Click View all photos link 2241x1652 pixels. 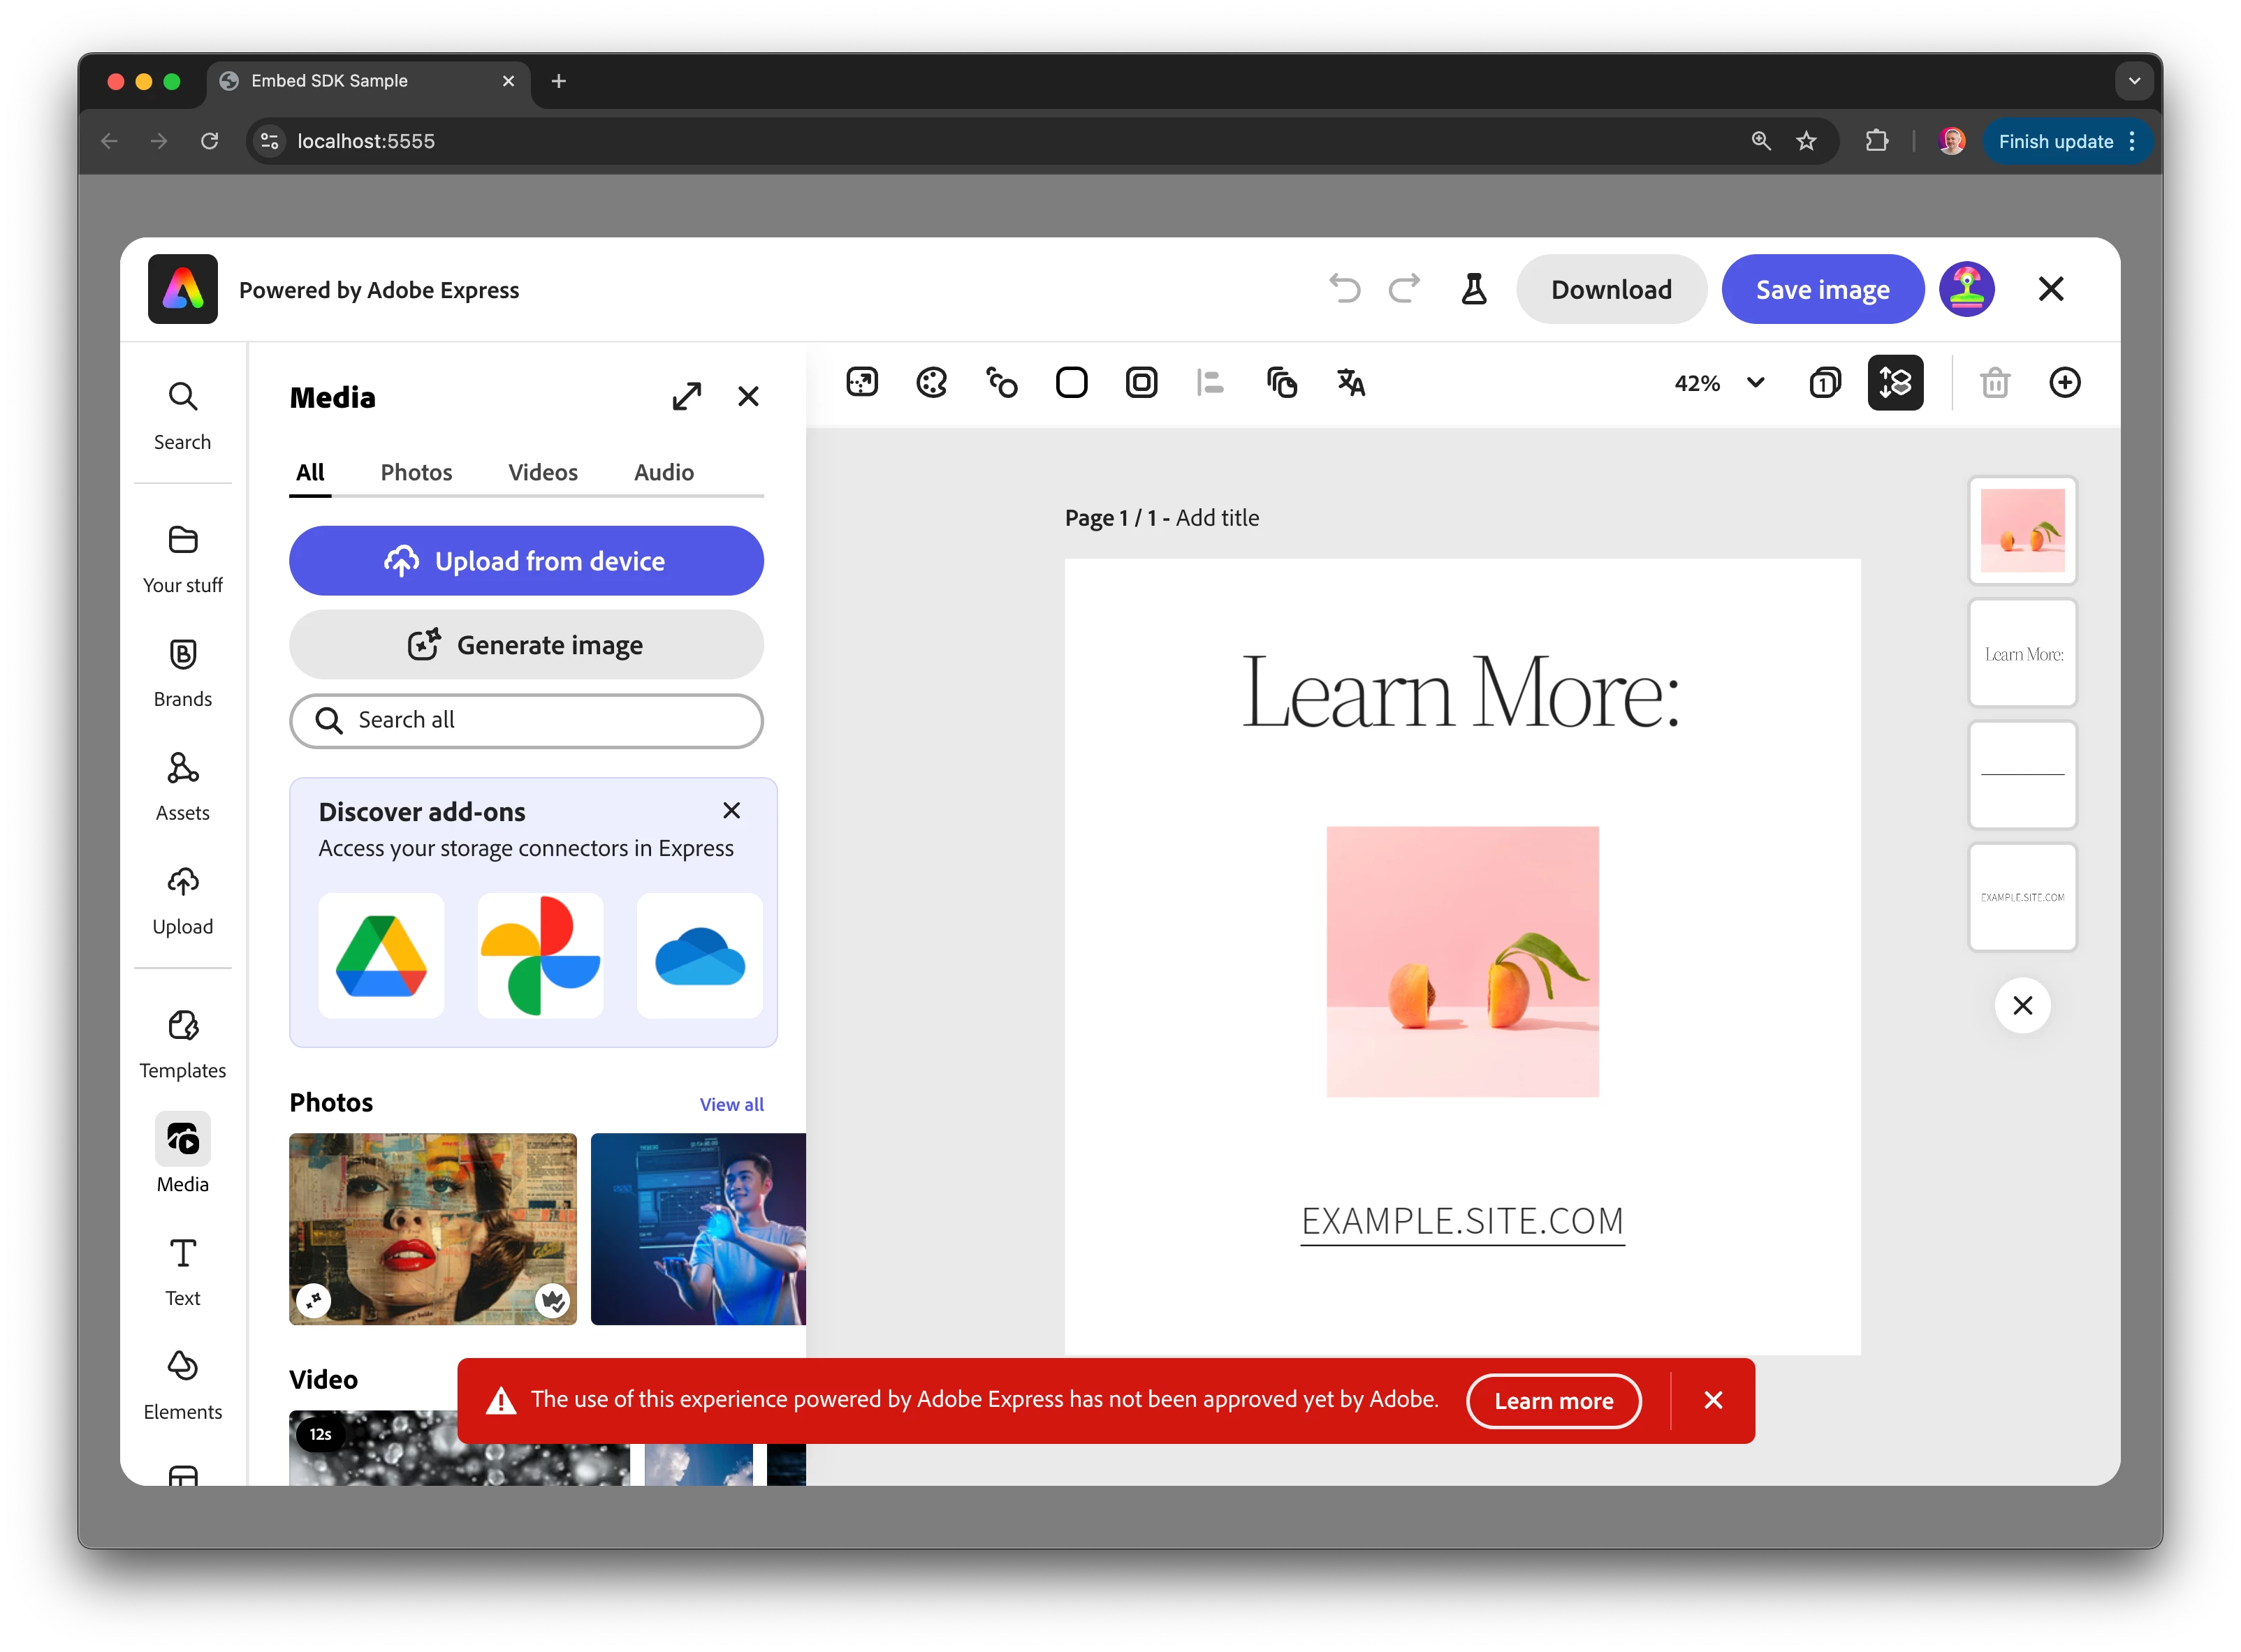coord(731,1104)
